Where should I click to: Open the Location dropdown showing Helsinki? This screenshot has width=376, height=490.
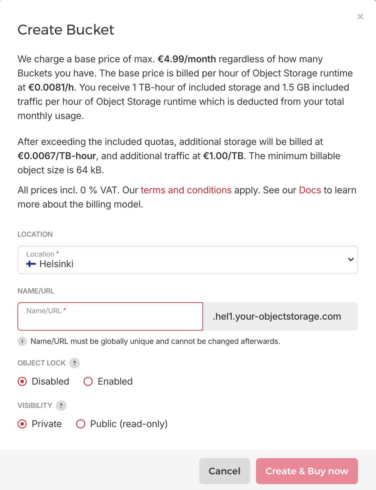[x=188, y=259]
